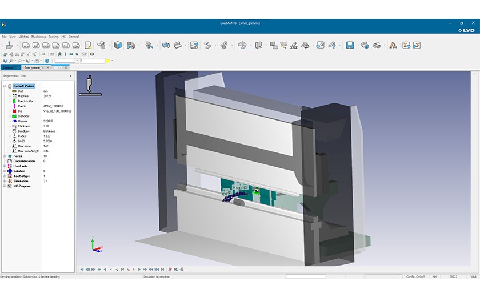This screenshot has height=297, width=480.
Task: Open the File menu
Action: pyautogui.click(x=4, y=37)
